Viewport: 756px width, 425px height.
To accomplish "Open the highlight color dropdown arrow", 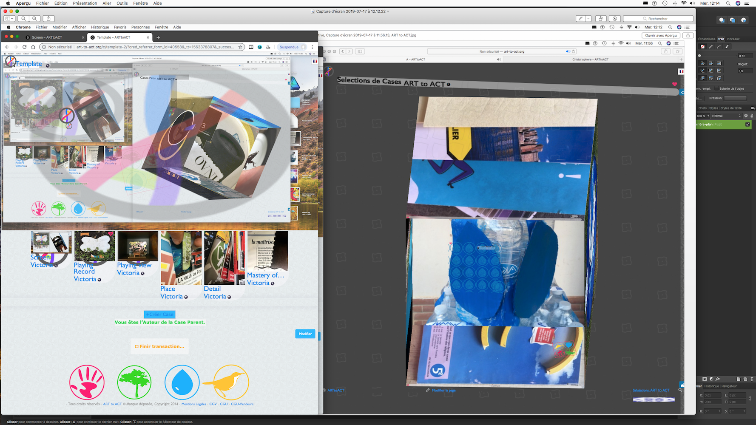I will coord(588,19).
